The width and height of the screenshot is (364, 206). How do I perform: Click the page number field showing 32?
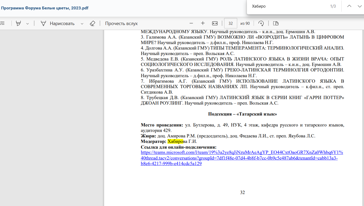pyautogui.click(x=231, y=23)
